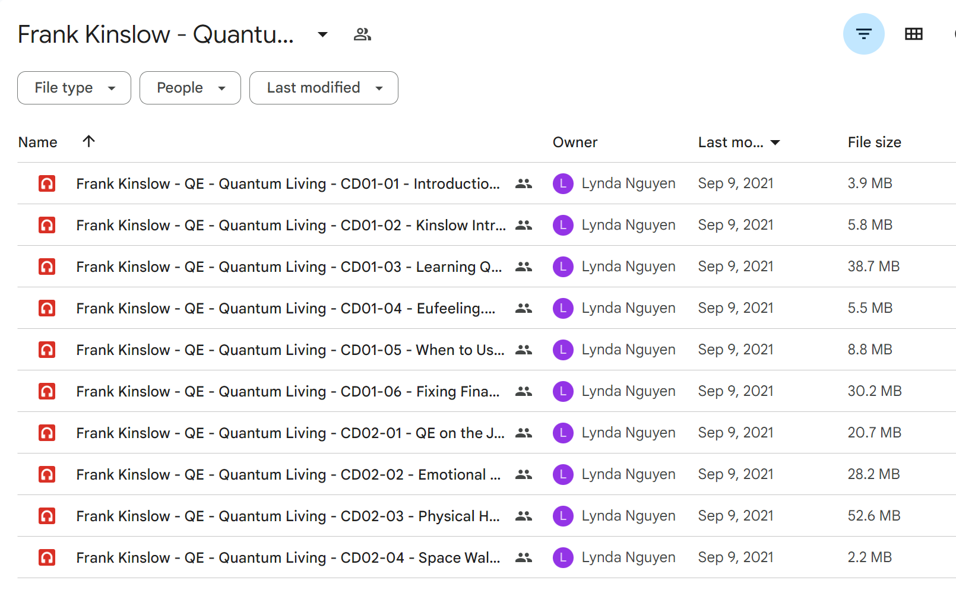Select the CD02-04 Space Wal file name
Viewport: 956px width, 593px height.
[x=288, y=558]
